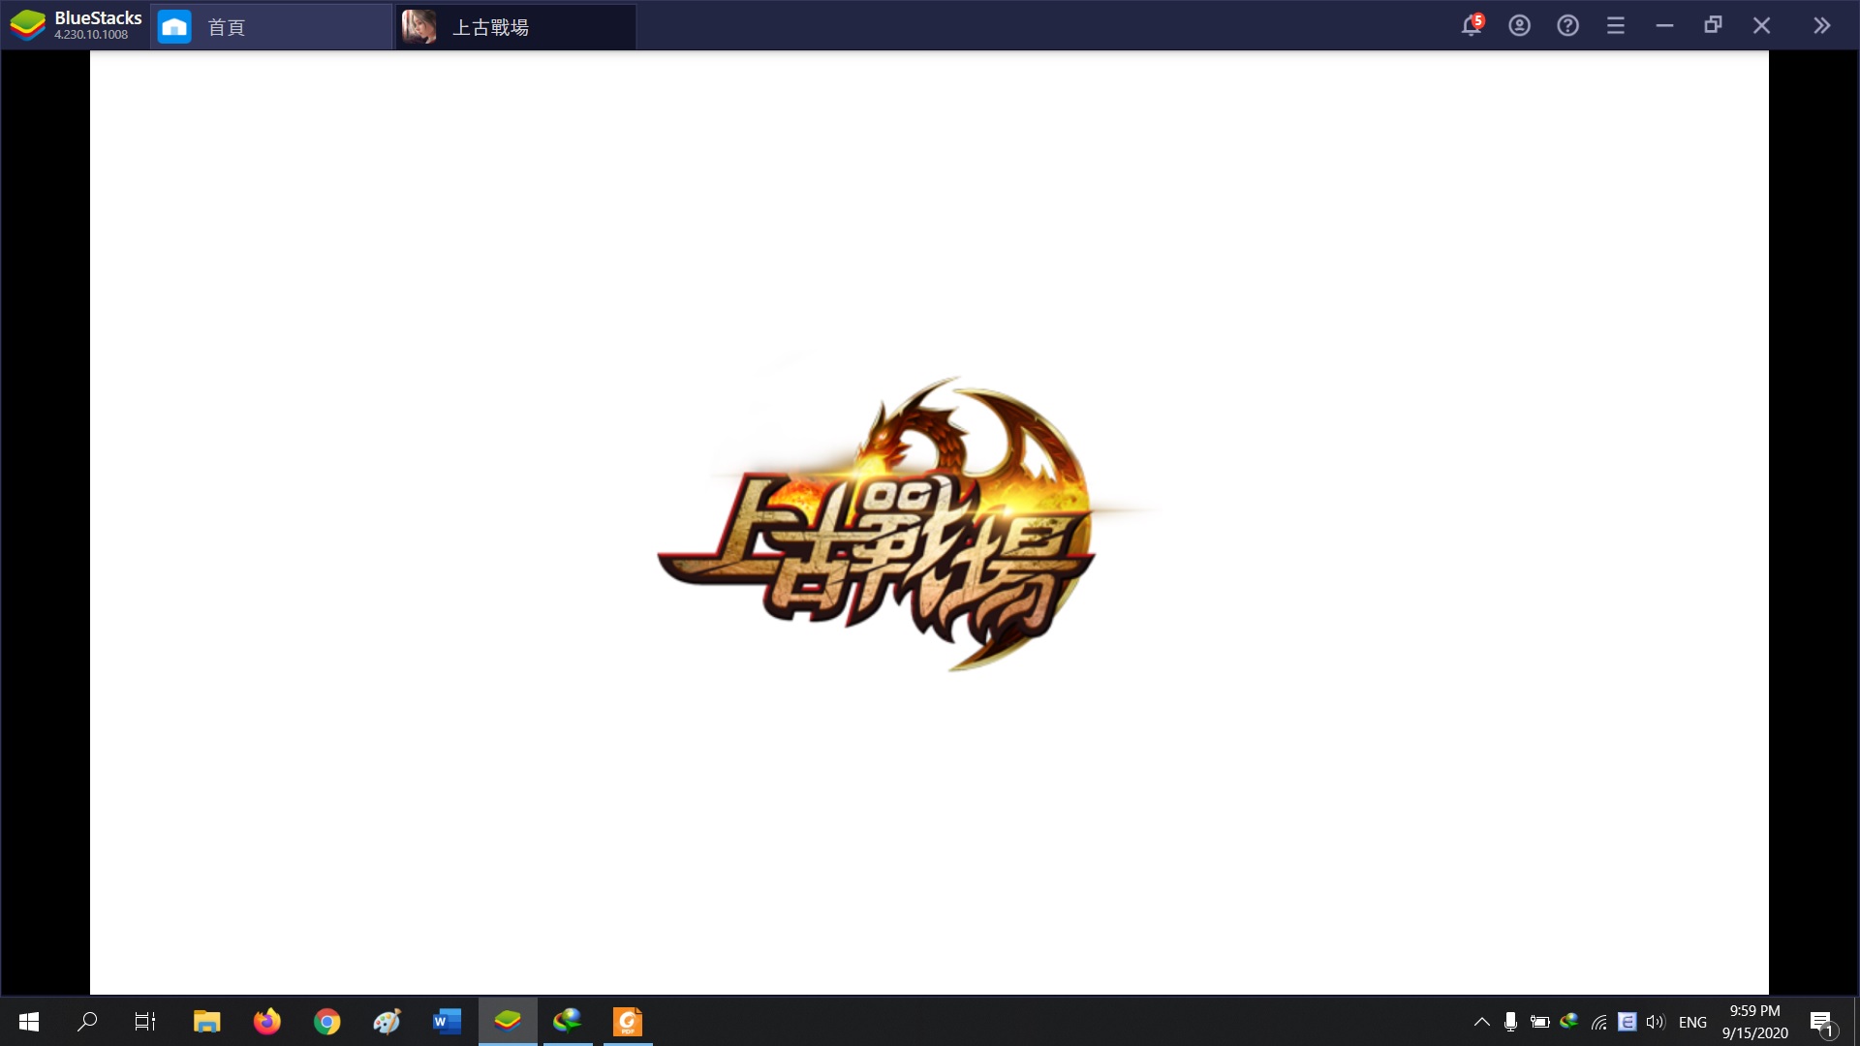Open the volume speaker tray icon
The width and height of the screenshot is (1860, 1046).
pyautogui.click(x=1656, y=1022)
